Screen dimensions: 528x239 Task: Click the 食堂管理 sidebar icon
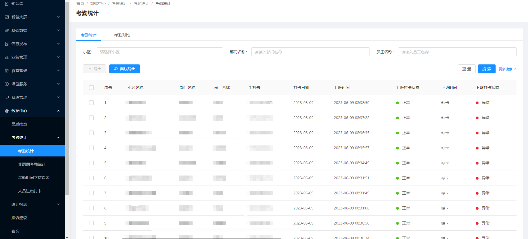pos(7,71)
